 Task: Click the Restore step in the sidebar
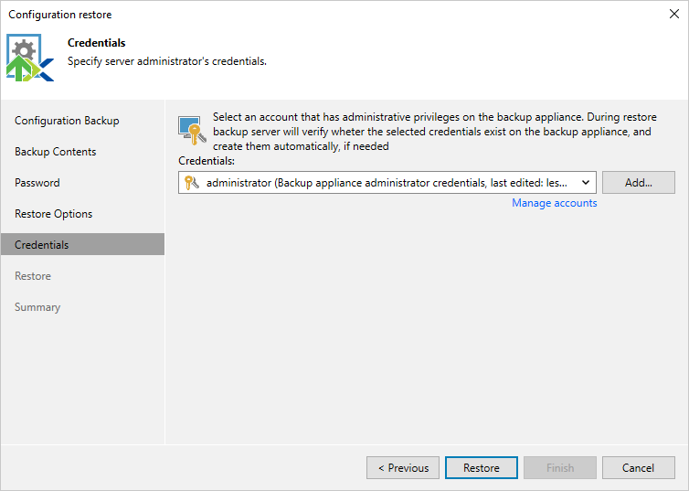(x=33, y=276)
